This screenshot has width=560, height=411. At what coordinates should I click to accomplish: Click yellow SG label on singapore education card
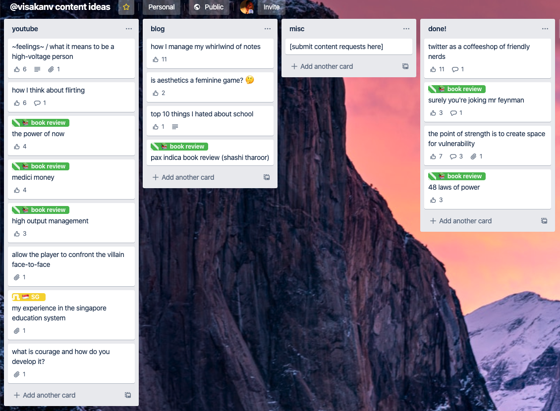(29, 297)
